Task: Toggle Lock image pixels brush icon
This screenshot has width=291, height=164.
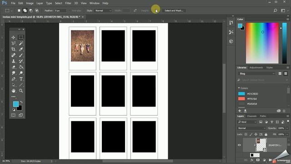Action: click(x=251, y=134)
